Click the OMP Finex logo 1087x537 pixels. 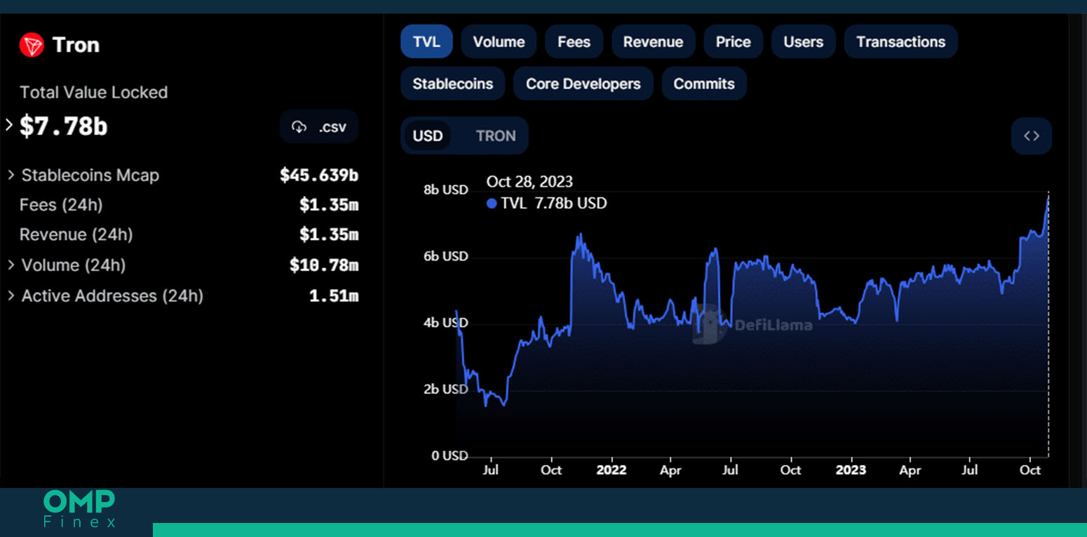click(x=79, y=509)
